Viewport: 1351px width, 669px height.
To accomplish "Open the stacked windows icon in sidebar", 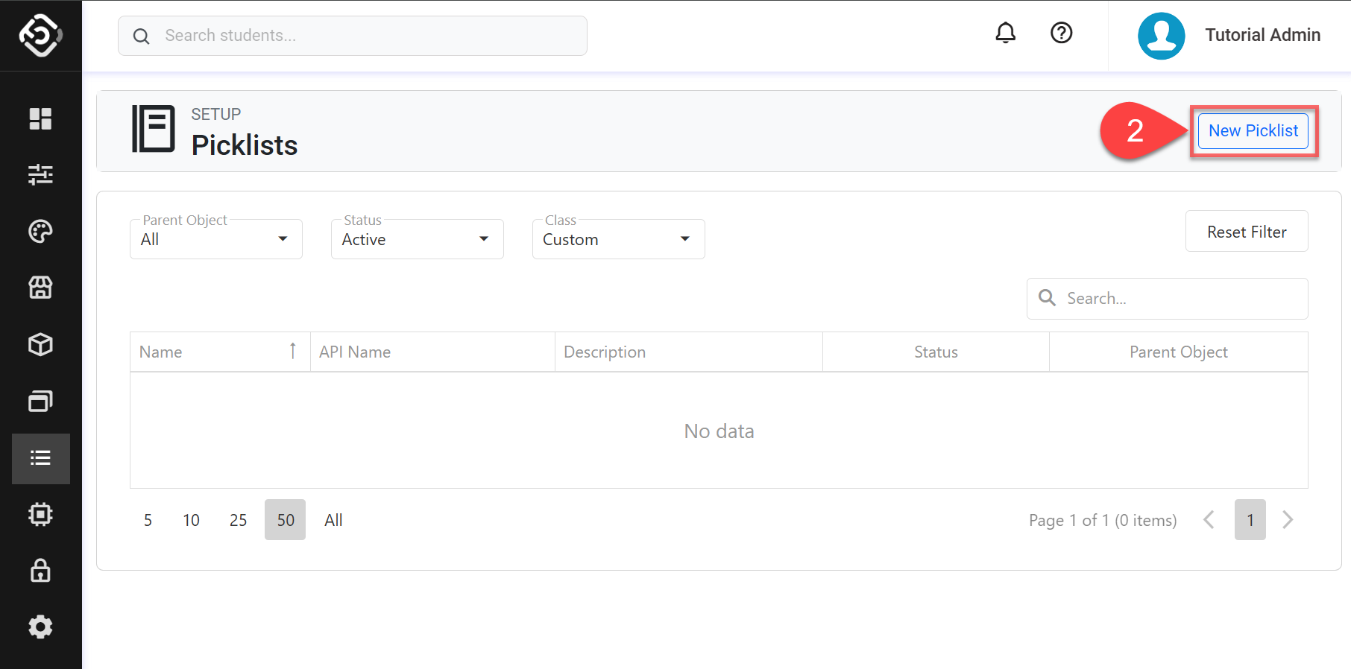I will coord(40,401).
